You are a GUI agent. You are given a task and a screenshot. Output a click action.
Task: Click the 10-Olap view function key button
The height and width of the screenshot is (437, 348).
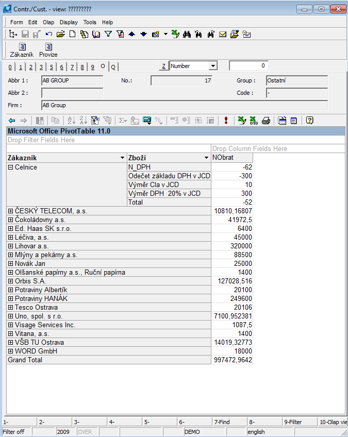tap(333, 422)
